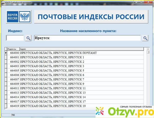Click the magnifier icon beside the Индекс field

click(28, 38)
